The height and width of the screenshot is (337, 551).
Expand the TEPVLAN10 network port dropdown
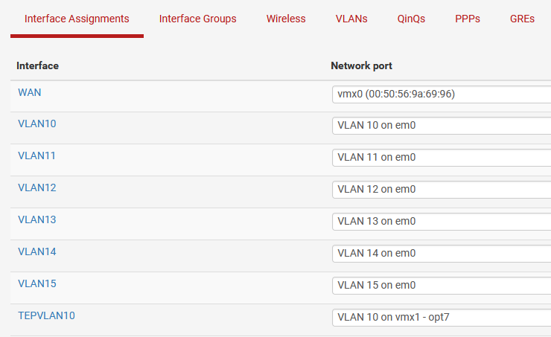(x=441, y=318)
